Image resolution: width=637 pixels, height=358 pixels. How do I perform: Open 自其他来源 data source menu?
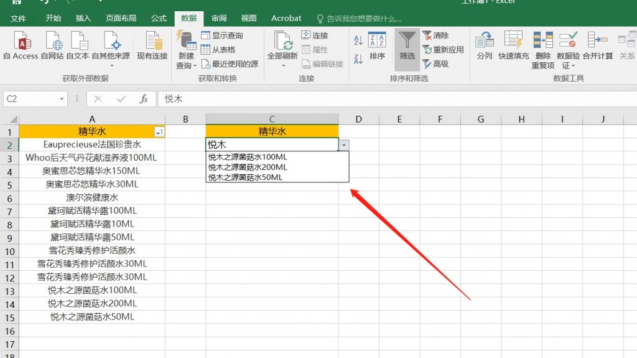pos(111,49)
